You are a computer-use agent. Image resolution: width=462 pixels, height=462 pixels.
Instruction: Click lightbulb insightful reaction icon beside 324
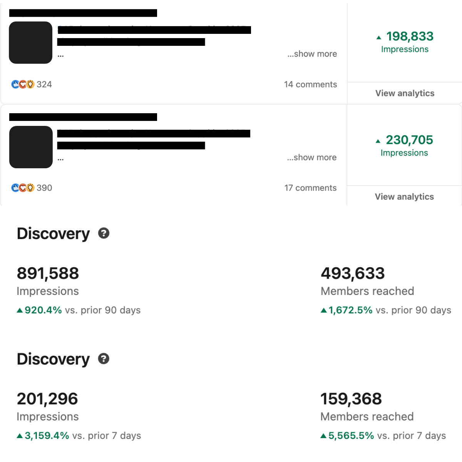point(30,84)
